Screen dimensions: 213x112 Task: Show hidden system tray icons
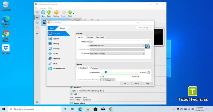coord(174,109)
